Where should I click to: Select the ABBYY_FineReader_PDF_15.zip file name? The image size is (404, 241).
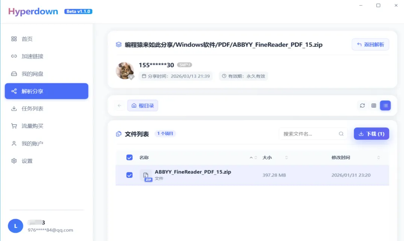(193, 172)
